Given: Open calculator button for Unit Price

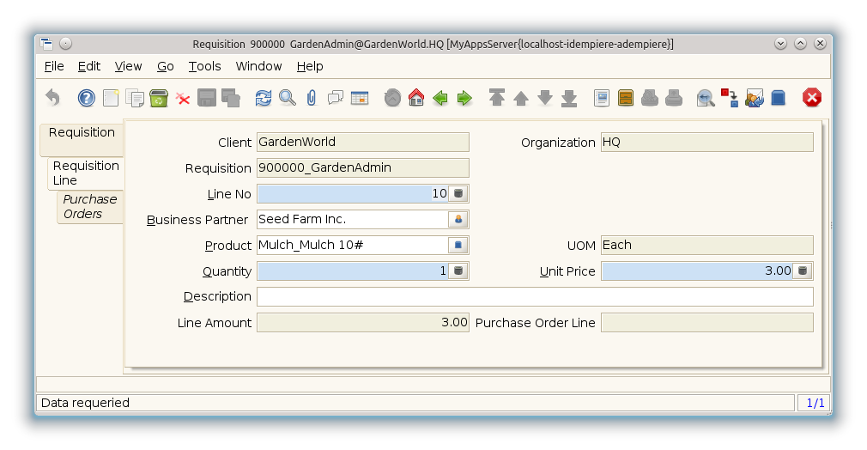Looking at the screenshot, I should click(803, 271).
